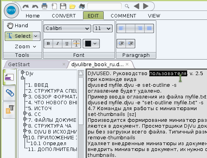Click the line set-thumbnails [sz]
The image size is (207, 158).
point(112,114)
